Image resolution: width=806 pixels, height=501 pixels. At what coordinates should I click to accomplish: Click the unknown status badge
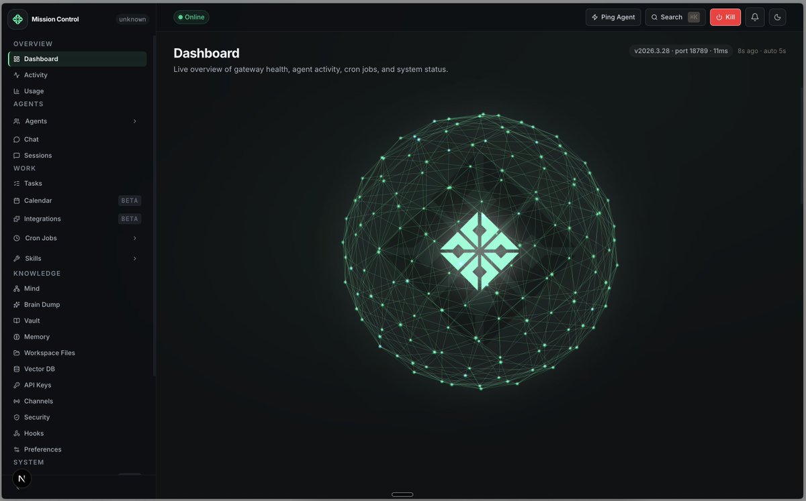pyautogui.click(x=132, y=19)
